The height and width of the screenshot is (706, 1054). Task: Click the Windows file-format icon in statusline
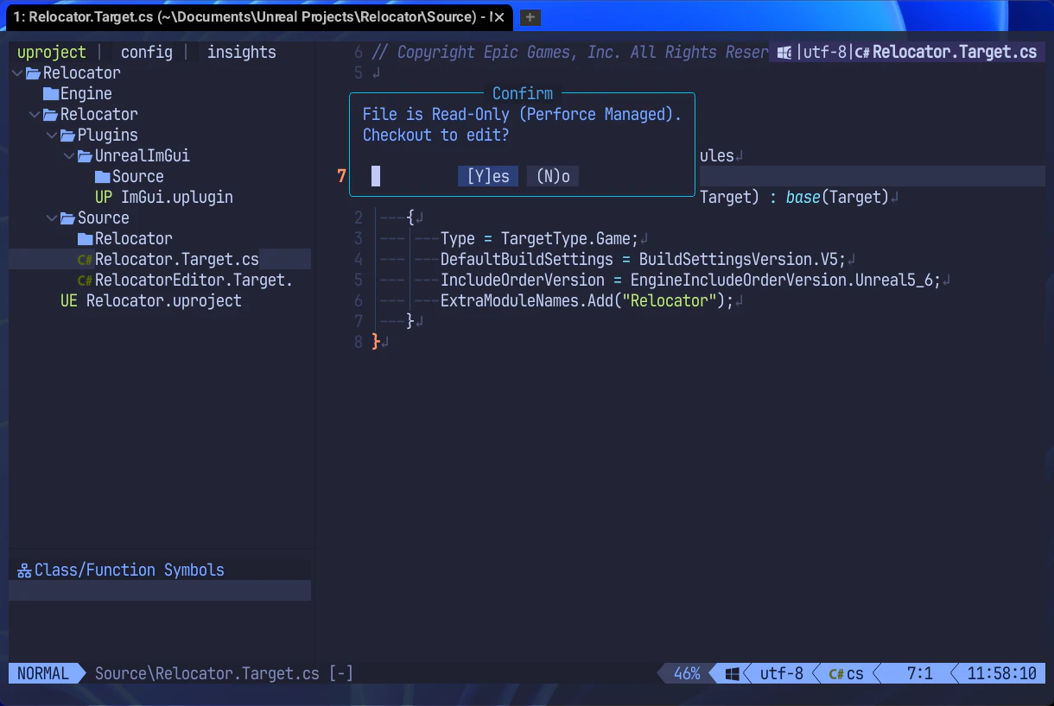click(x=733, y=674)
